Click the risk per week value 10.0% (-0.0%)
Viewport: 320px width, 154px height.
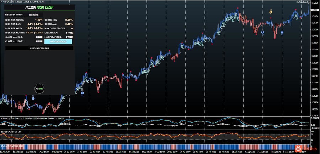coord(34,28)
